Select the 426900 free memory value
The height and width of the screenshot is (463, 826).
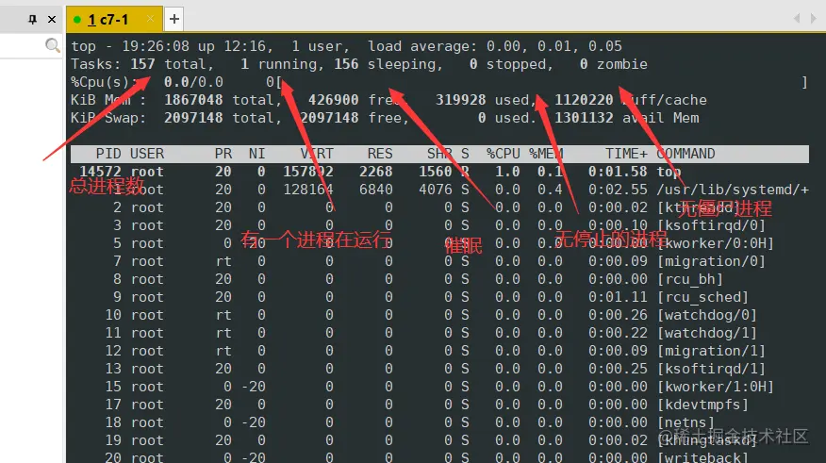click(x=334, y=100)
